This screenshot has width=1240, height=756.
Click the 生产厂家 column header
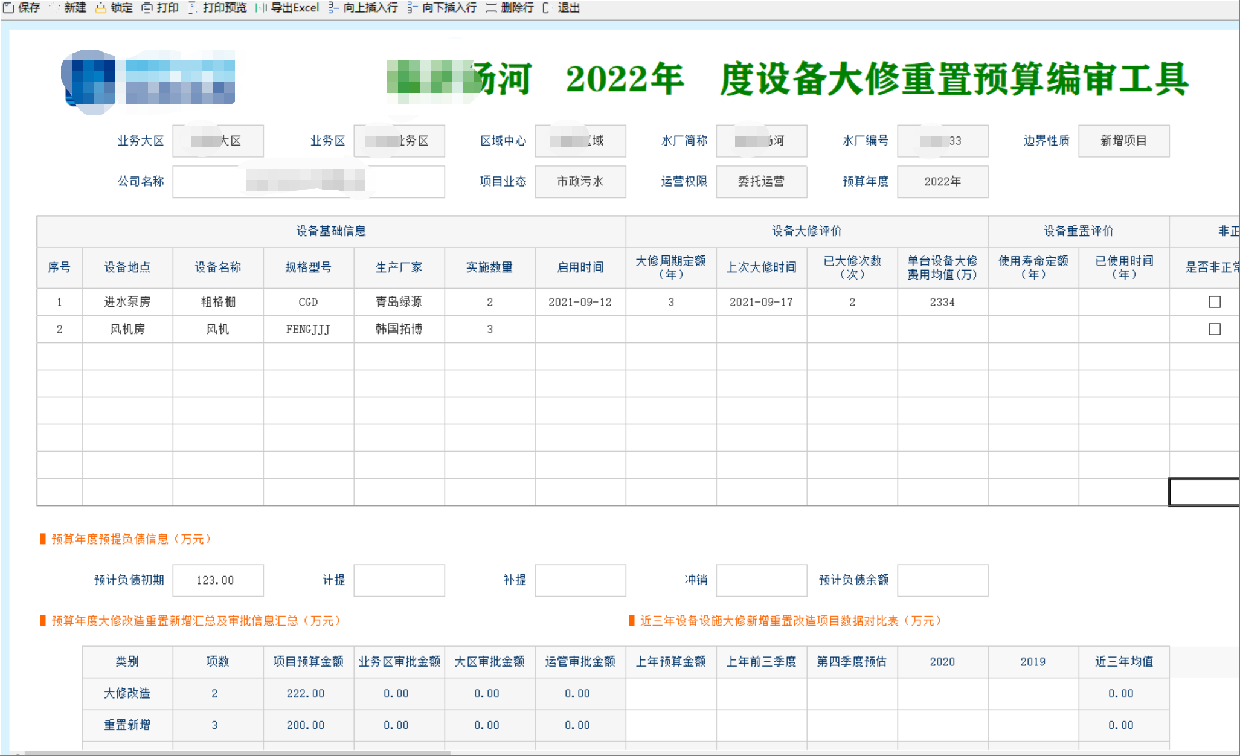[x=399, y=267]
